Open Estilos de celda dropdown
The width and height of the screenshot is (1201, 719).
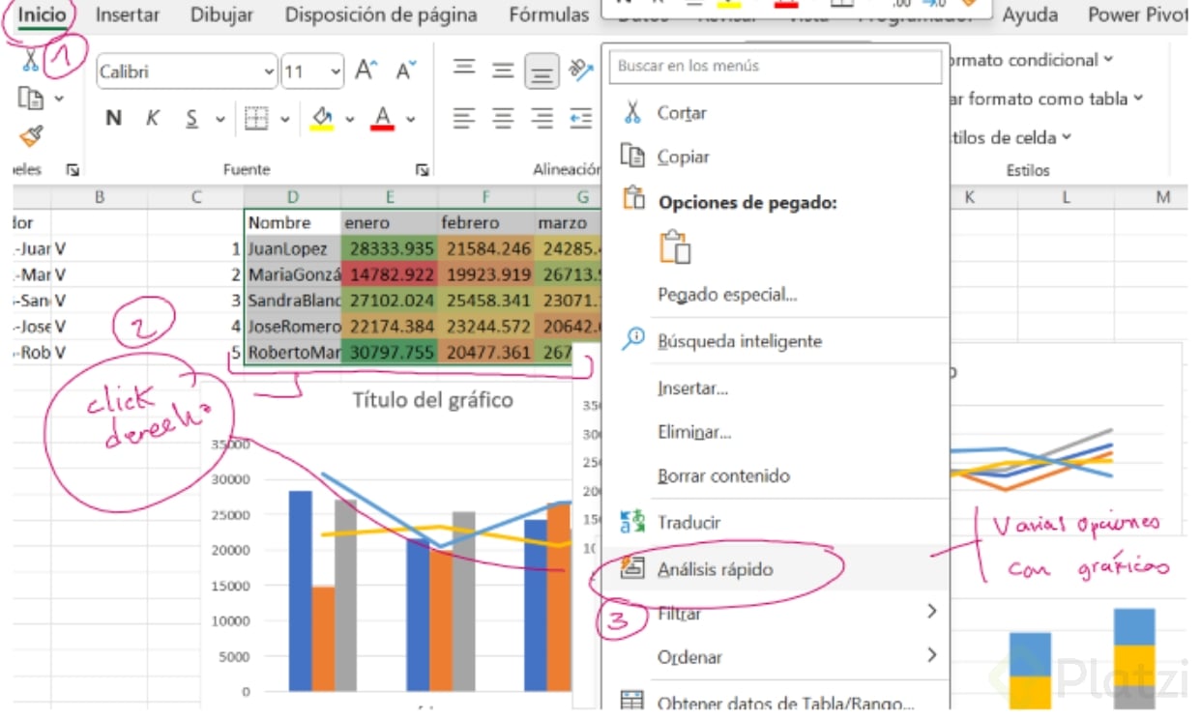tap(1011, 137)
